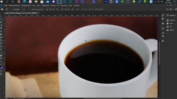Select the Horizontal Type tool
The image size is (177, 99).
[x=1, y=43]
